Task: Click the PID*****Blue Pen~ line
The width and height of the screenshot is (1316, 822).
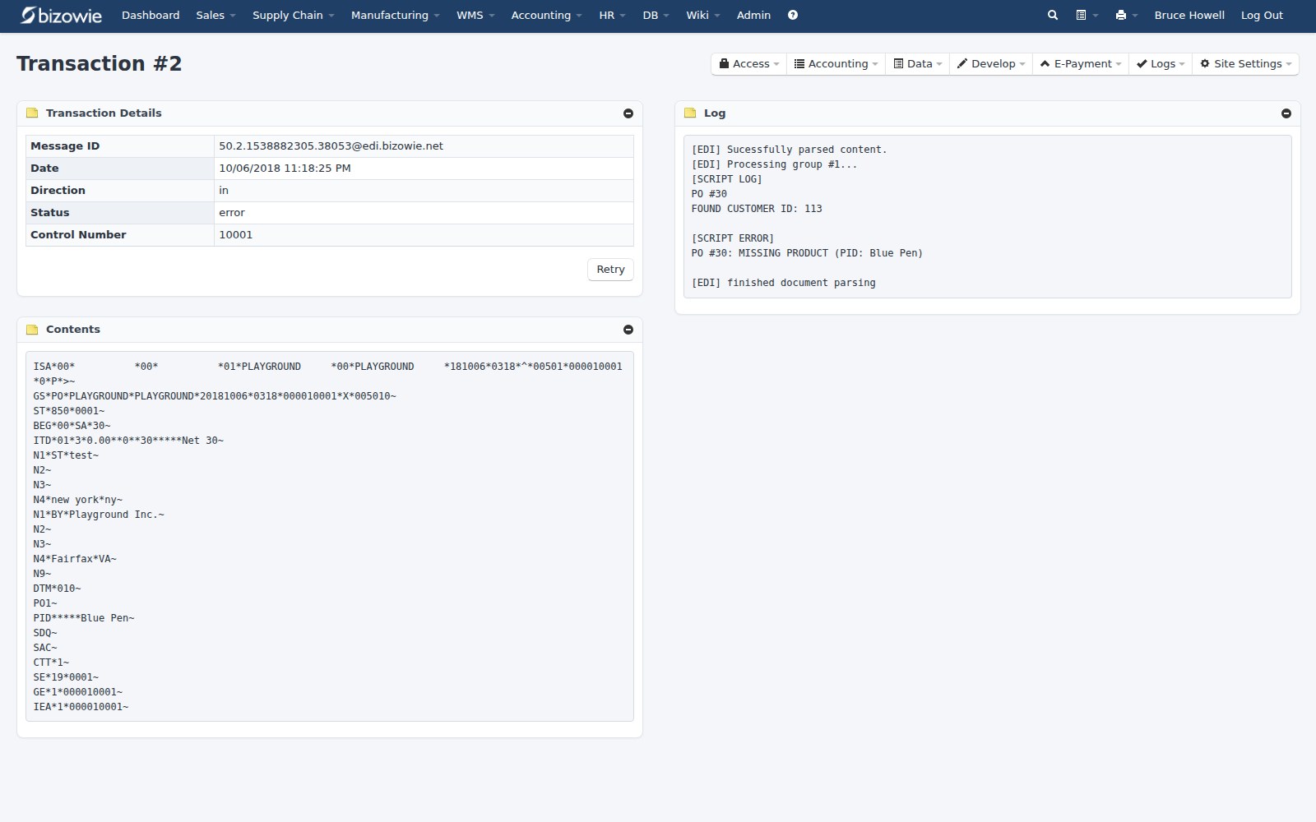Action: (x=84, y=618)
